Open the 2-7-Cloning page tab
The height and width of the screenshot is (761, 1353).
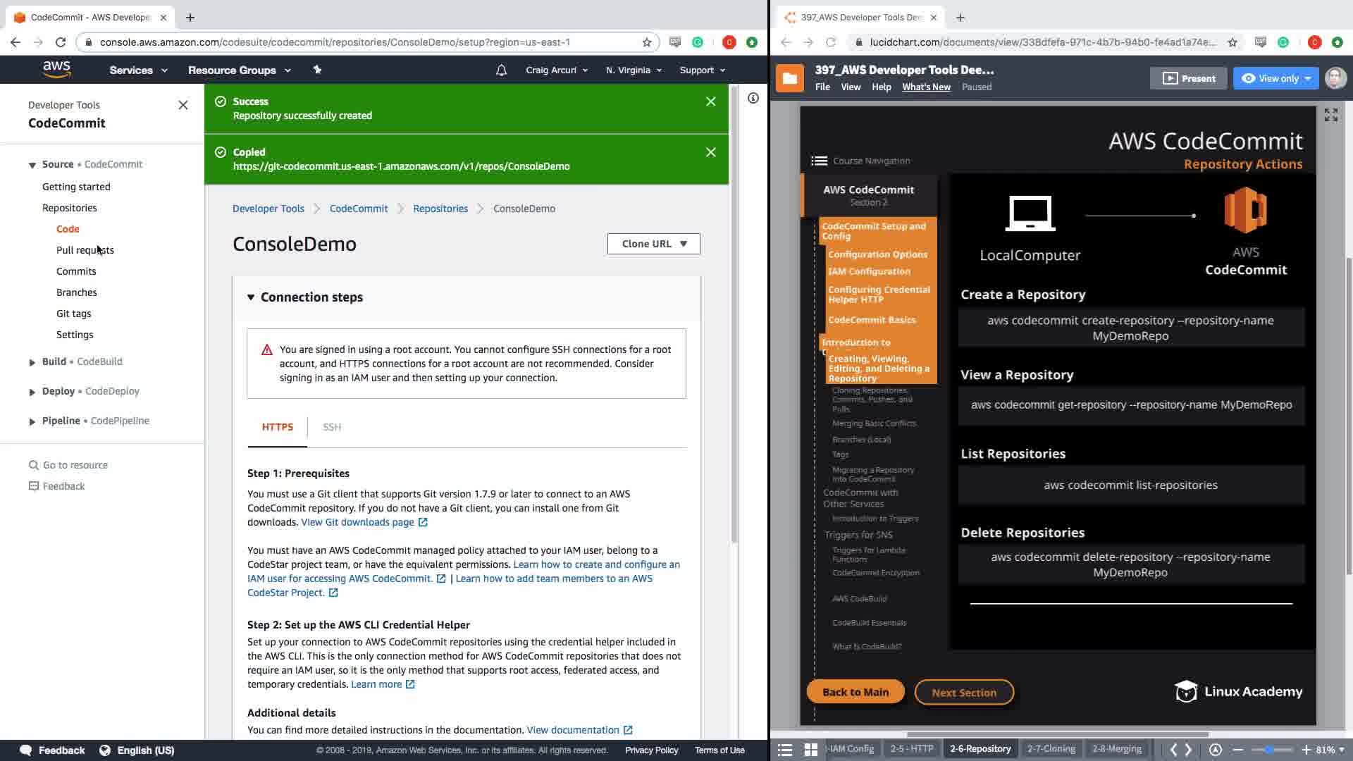click(1051, 749)
